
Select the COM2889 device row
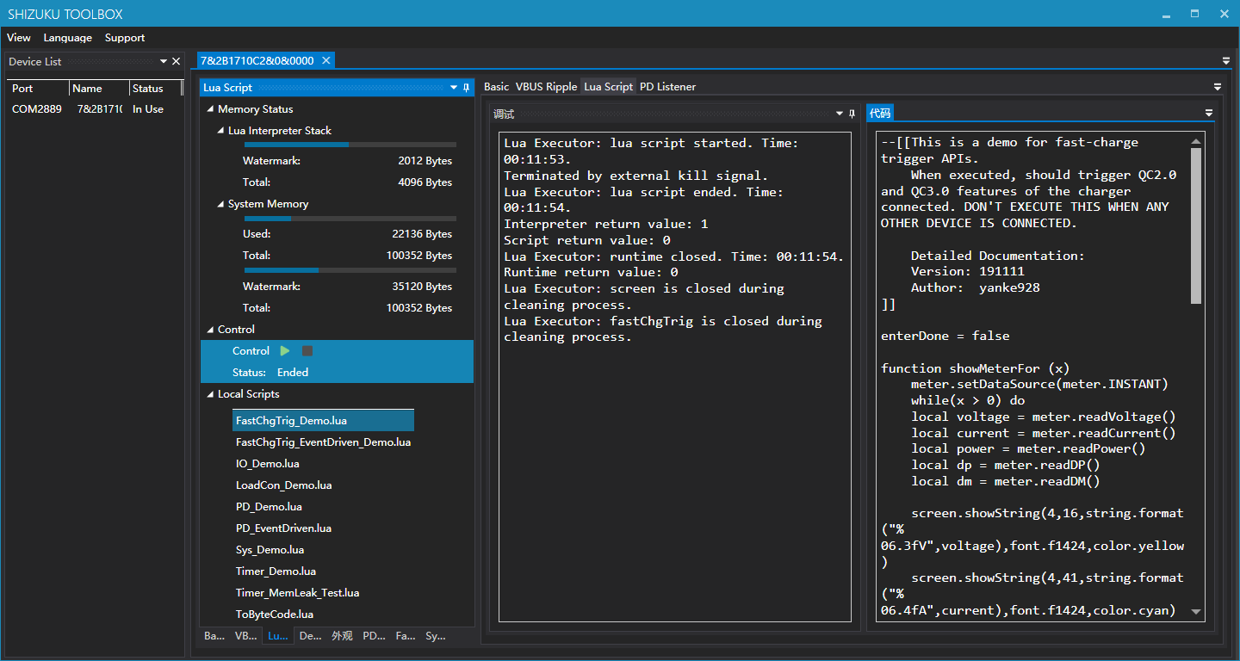point(95,109)
